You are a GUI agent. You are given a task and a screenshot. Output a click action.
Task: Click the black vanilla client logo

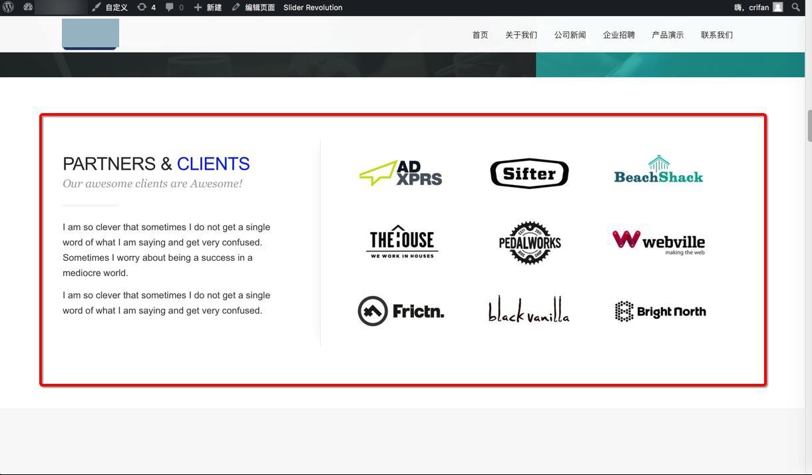[x=529, y=309]
